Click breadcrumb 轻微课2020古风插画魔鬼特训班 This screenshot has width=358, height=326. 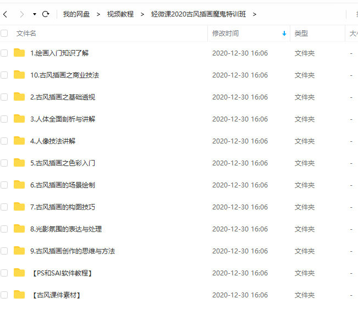point(199,14)
